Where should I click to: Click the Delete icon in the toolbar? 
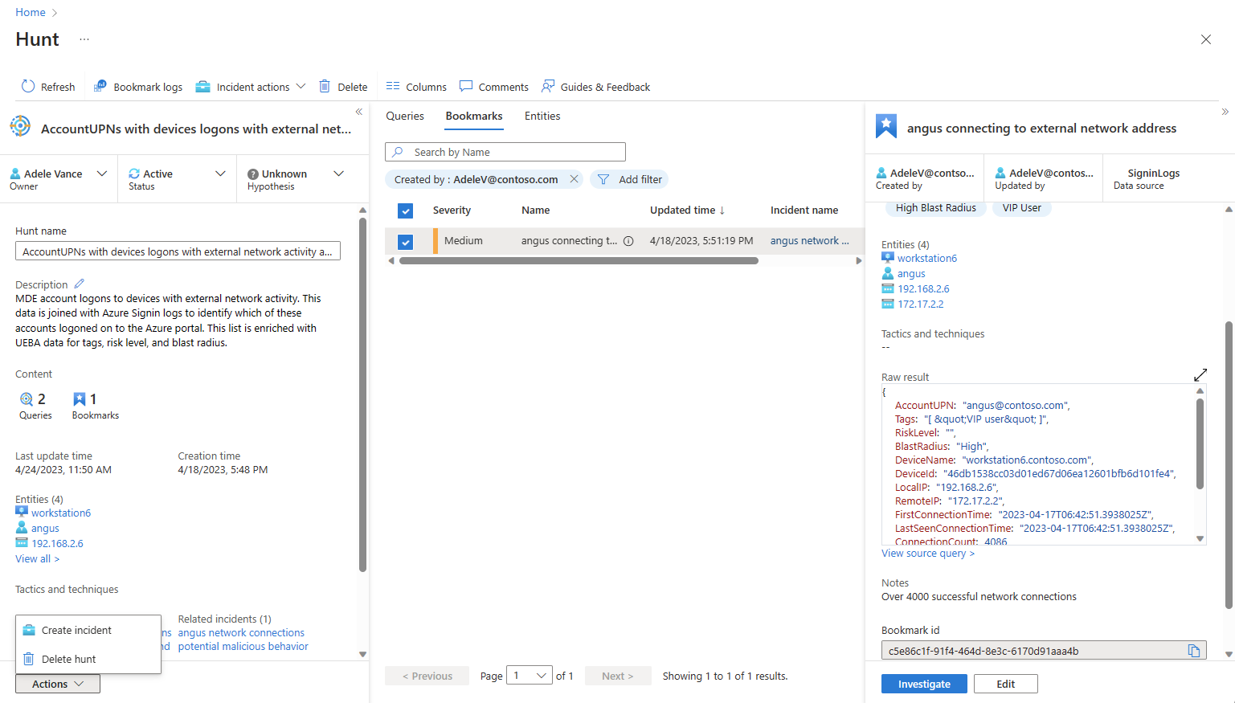(326, 86)
